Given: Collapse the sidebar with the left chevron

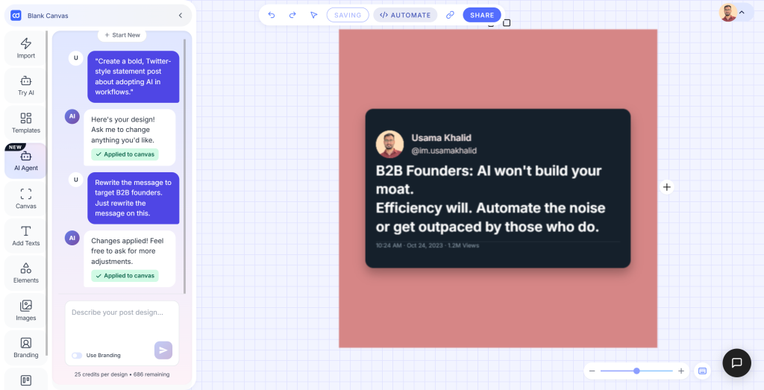Looking at the screenshot, I should click(181, 16).
